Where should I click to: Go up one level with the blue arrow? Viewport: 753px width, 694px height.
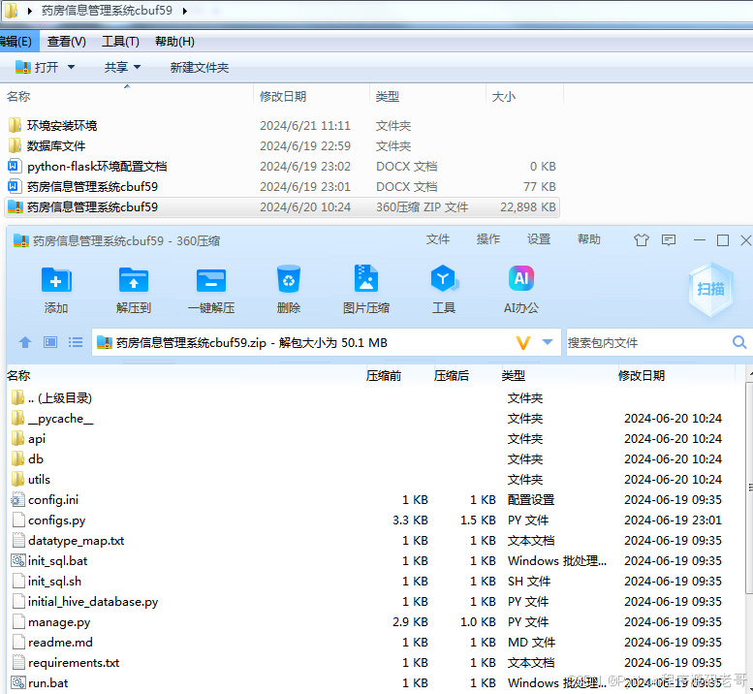coord(25,342)
